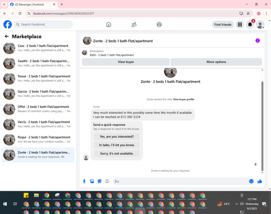Select the Messenger | Facebook tab
The width and height of the screenshot is (271, 214).
click(x=33, y=4)
